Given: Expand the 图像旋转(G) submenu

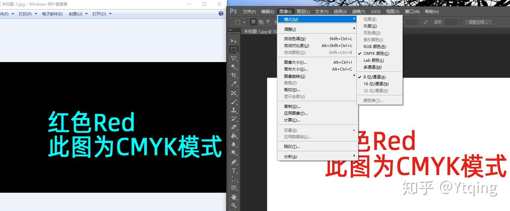Looking at the screenshot, I should point(317,76).
